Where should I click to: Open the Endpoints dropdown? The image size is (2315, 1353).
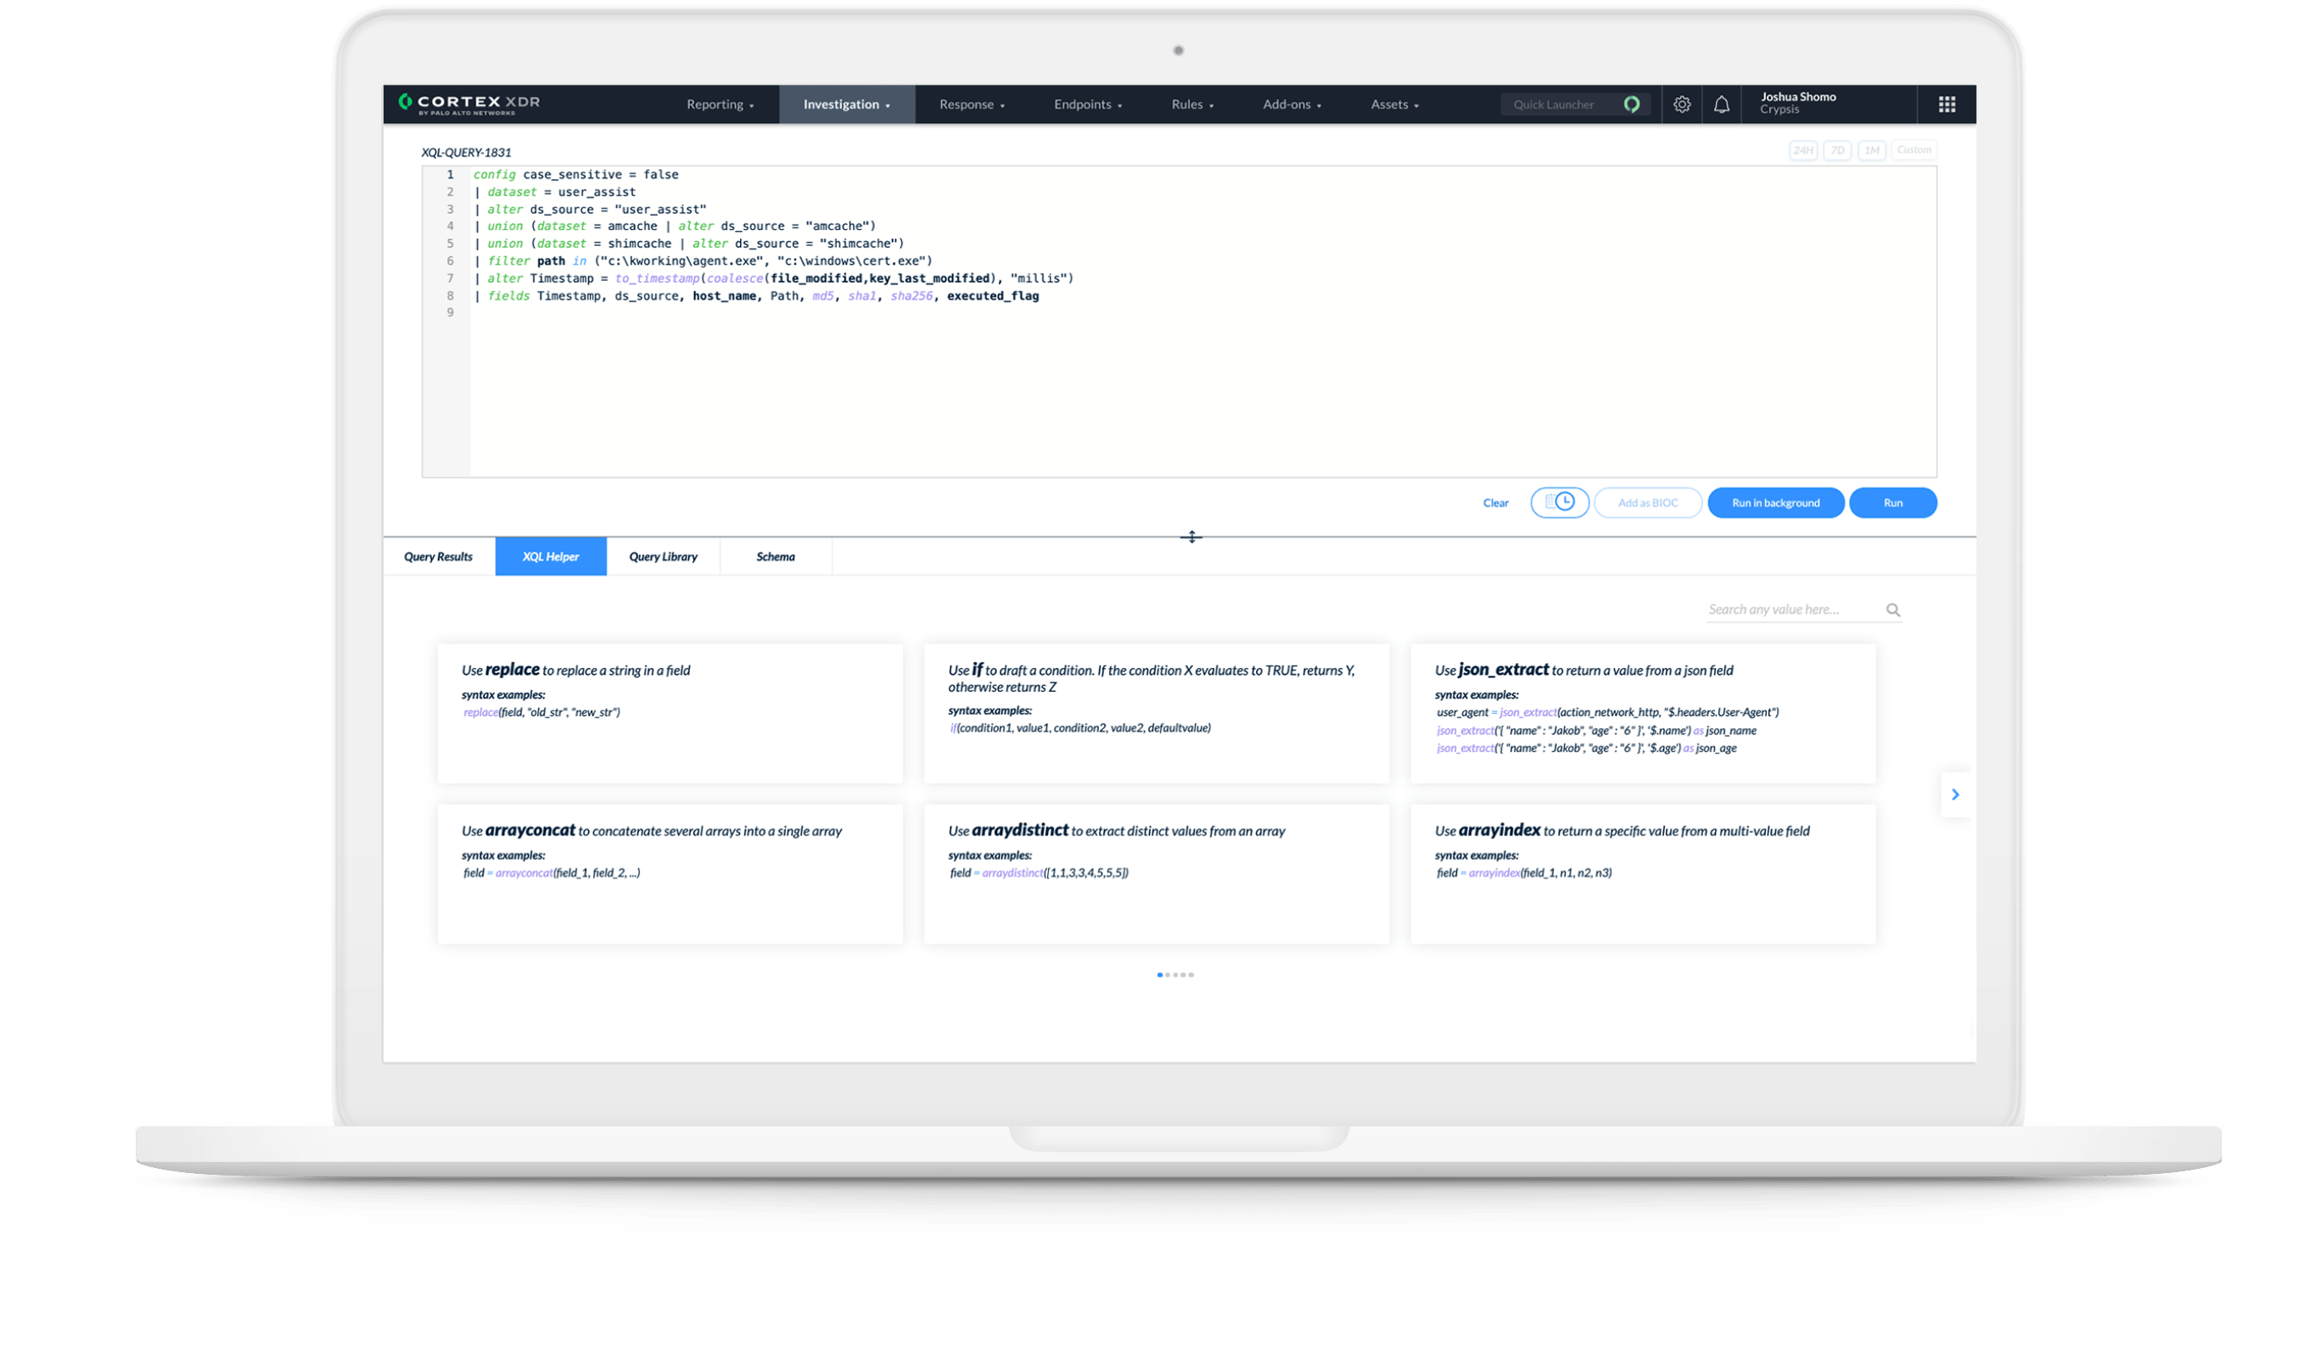point(1088,104)
